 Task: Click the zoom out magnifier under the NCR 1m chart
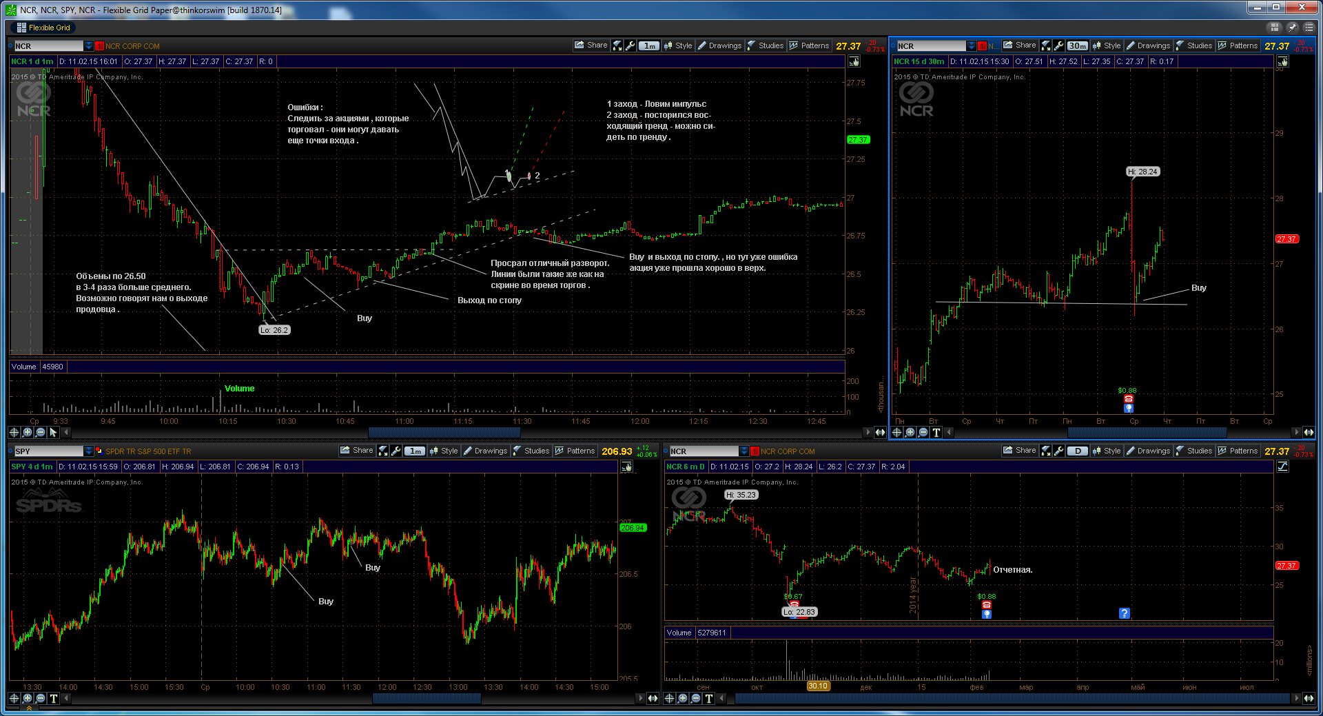(x=40, y=432)
